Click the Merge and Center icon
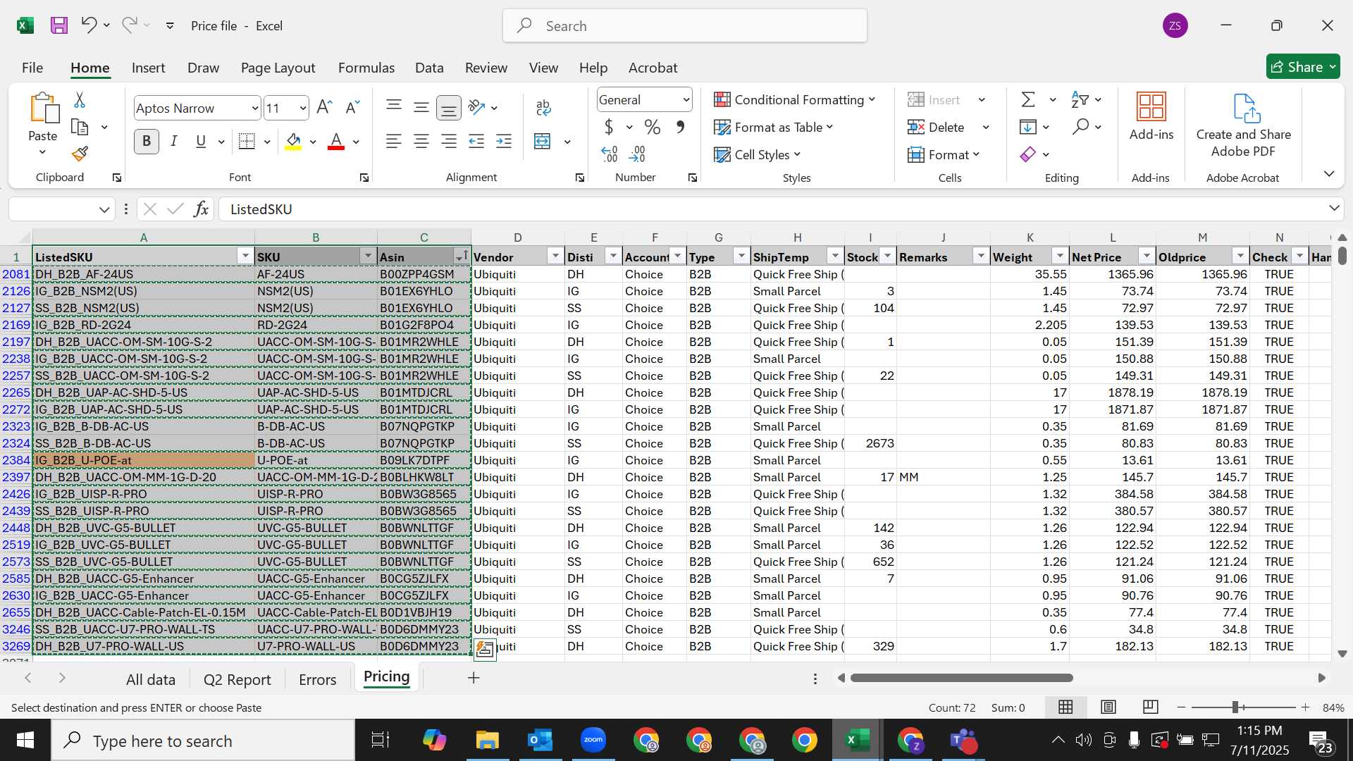The height and width of the screenshot is (761, 1353). [x=543, y=142]
